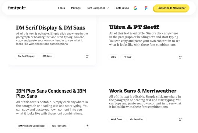Select the Ultra font tag
Image resolution: width=198 pixels, height=133 pixels.
113,57
